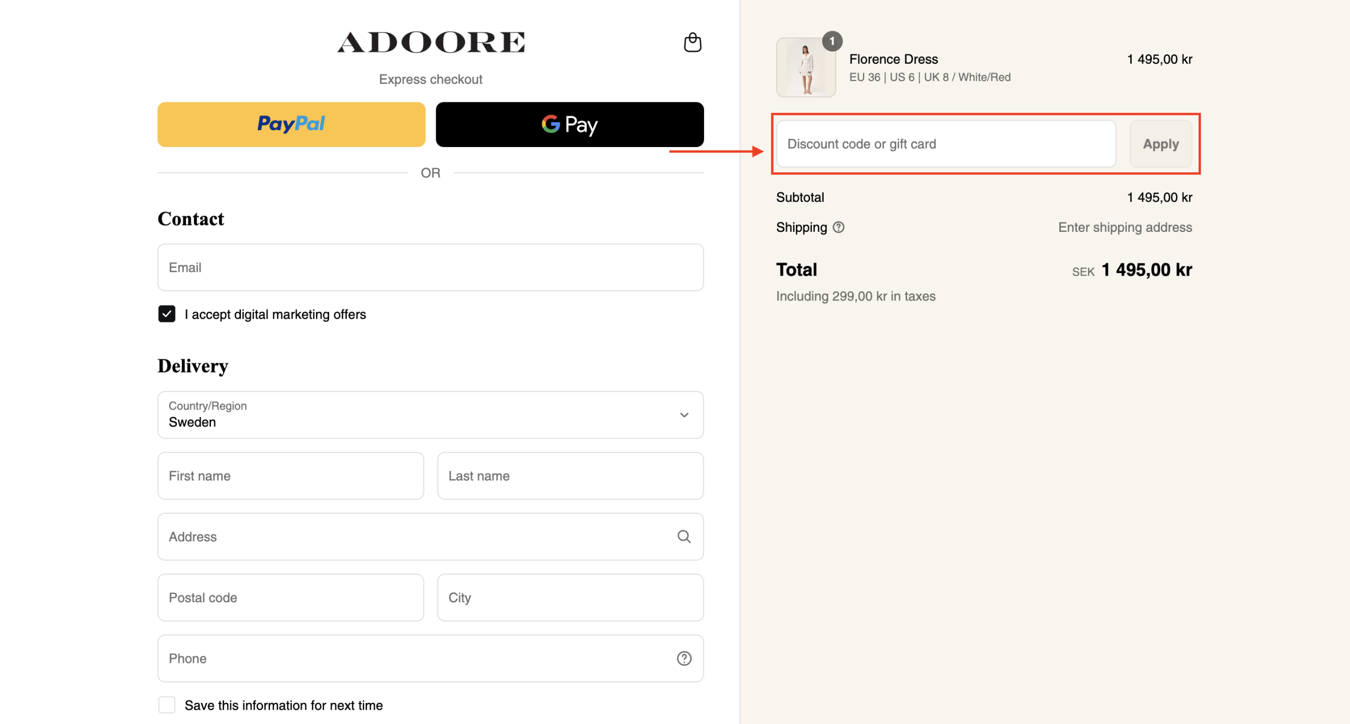Focus the Address input field

pos(430,536)
